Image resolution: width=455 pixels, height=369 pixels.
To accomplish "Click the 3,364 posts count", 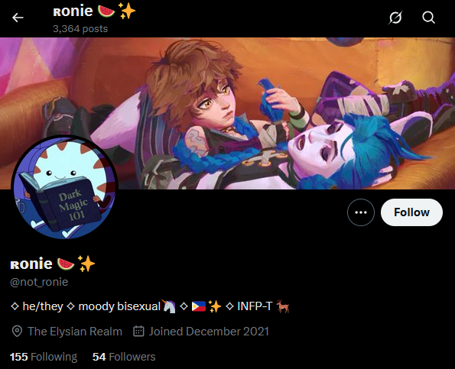I will coord(80,29).
